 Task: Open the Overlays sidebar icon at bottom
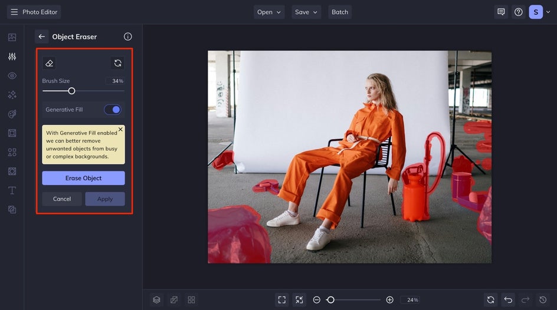(12, 210)
